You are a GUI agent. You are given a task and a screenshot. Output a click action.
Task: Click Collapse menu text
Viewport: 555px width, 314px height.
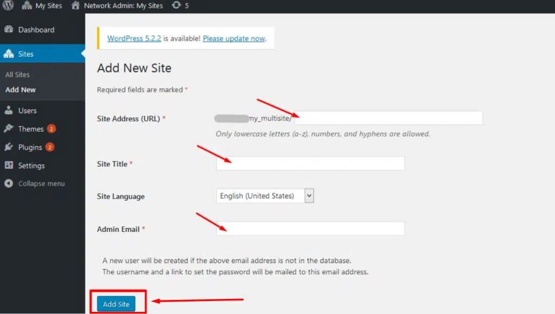pos(41,184)
